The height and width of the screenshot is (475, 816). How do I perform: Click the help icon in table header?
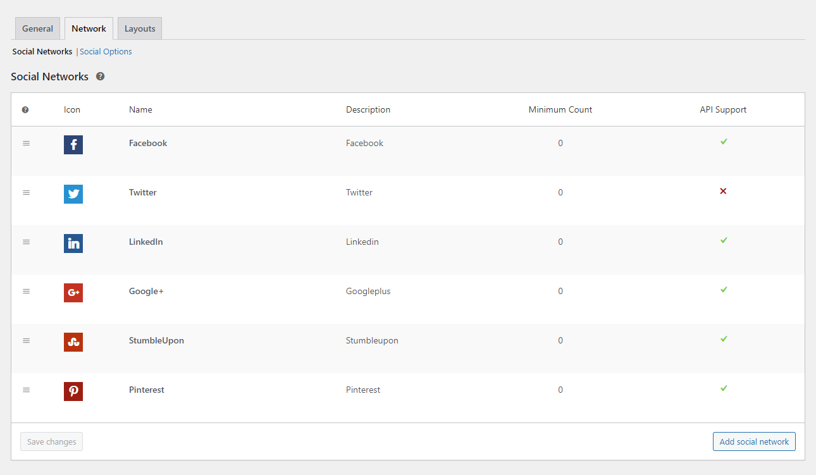(25, 109)
